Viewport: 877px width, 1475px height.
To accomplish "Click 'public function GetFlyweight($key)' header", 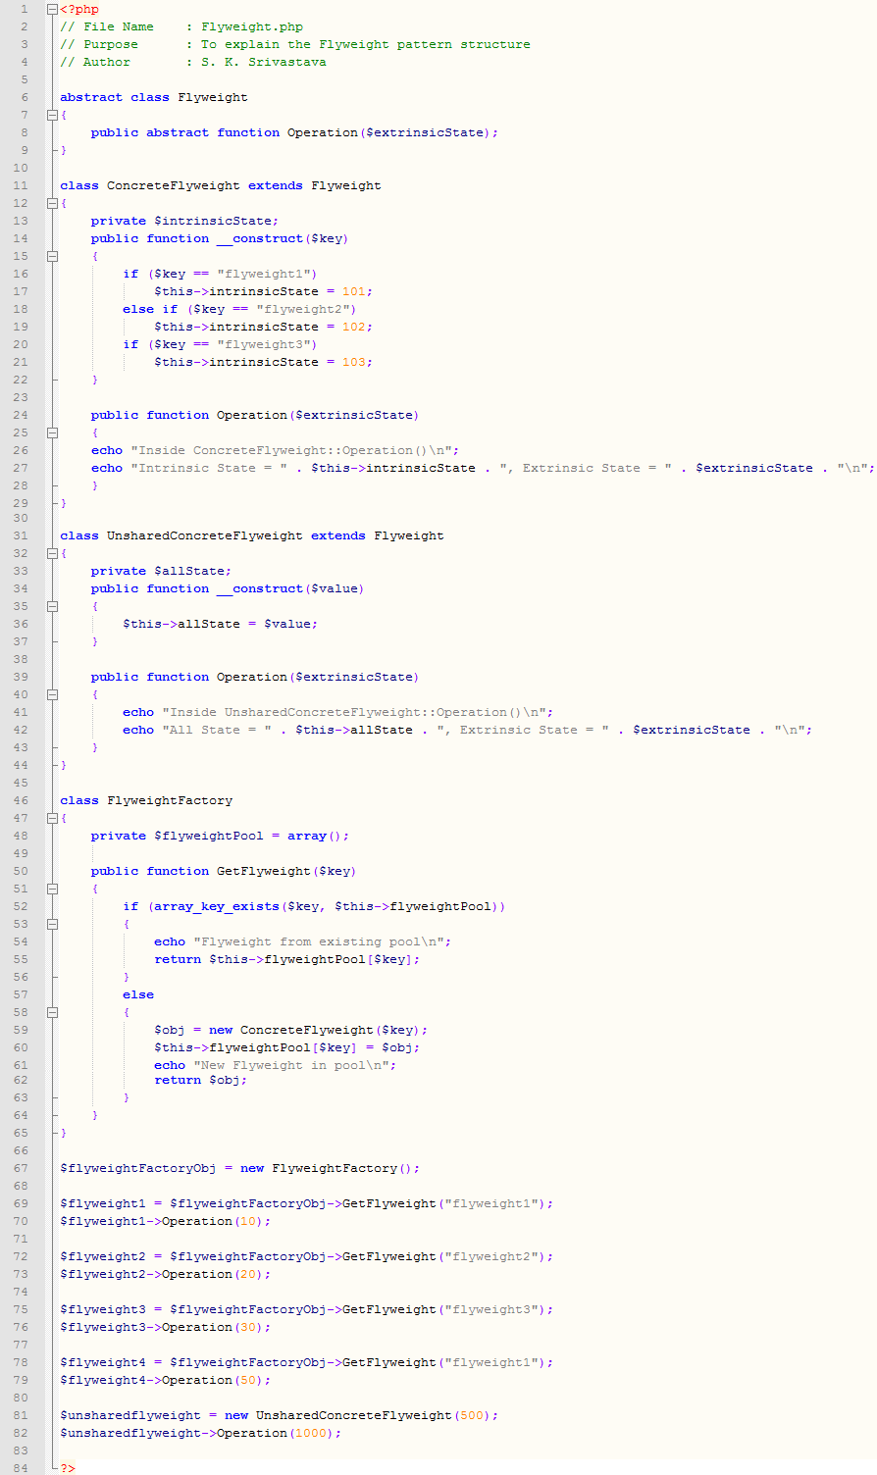I will pos(224,871).
